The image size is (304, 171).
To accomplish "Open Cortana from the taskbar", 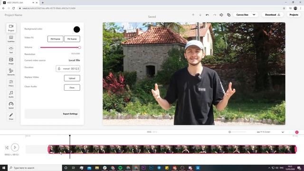I will pos(66,168).
